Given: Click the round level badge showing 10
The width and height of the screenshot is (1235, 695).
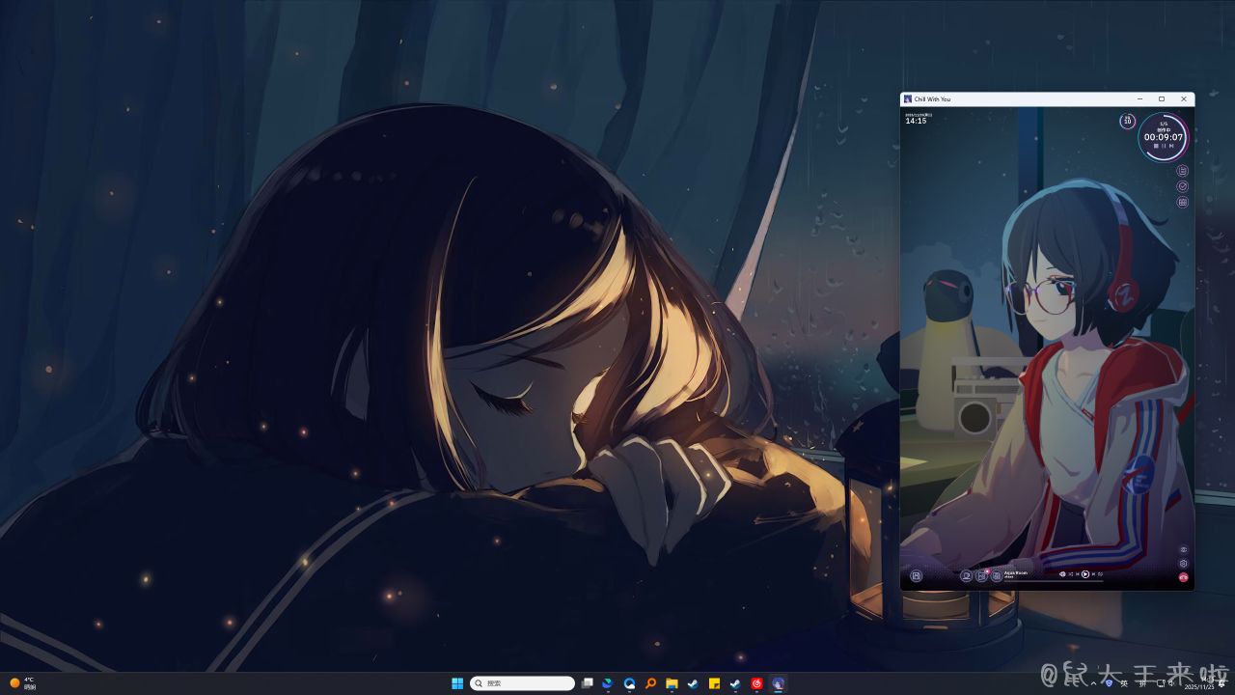Looking at the screenshot, I should (1128, 121).
